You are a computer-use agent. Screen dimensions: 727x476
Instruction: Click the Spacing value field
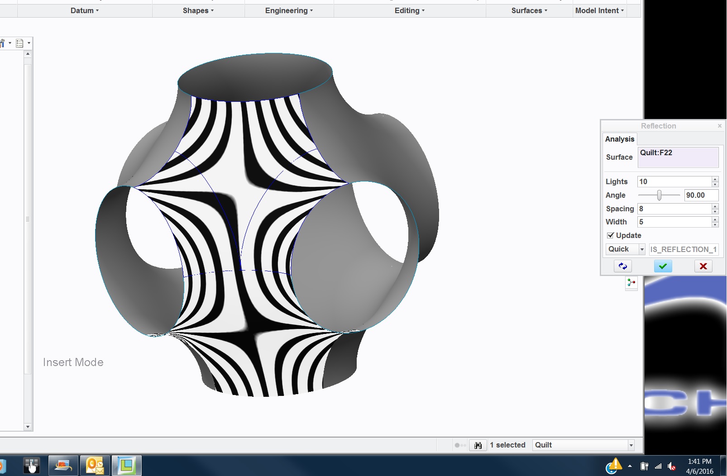(x=674, y=209)
